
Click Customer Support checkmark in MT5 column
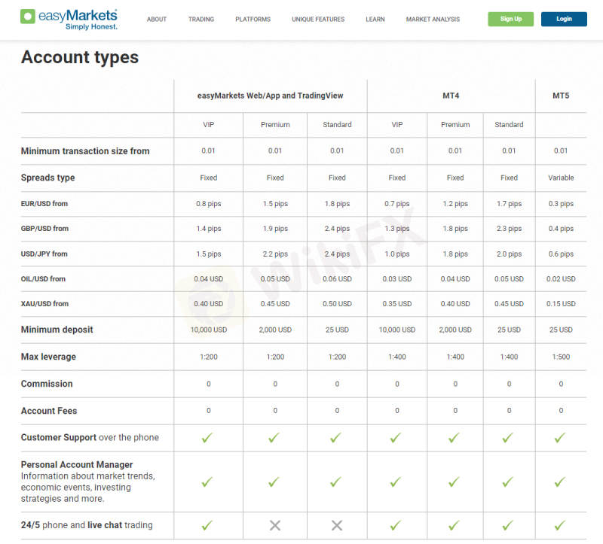click(x=560, y=437)
